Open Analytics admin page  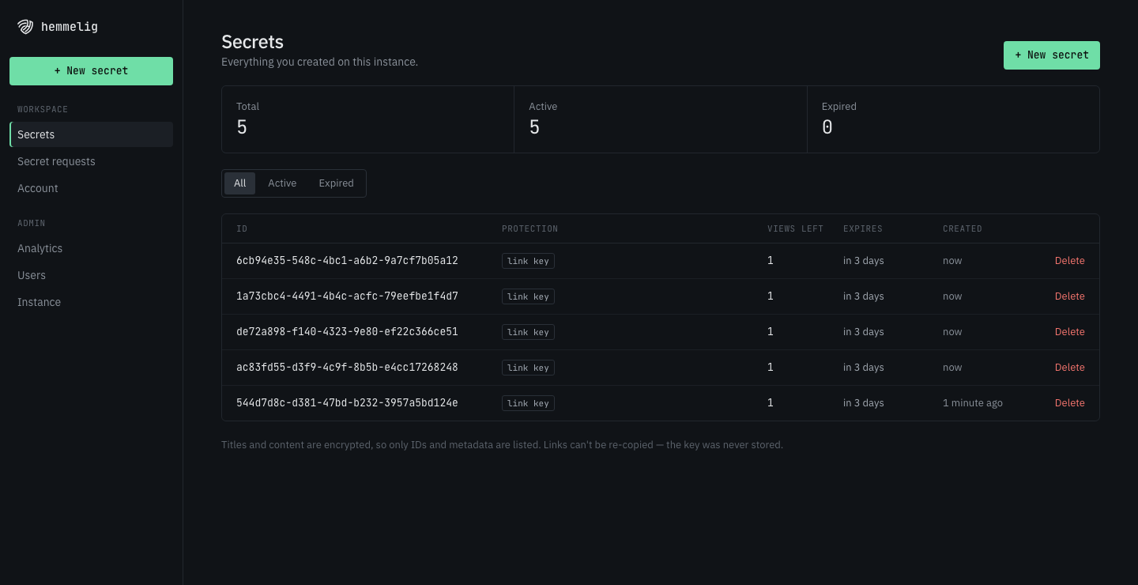click(x=91, y=248)
